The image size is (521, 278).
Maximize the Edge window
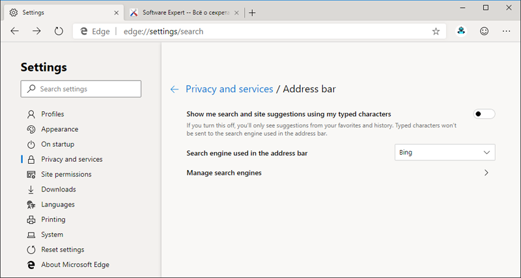click(x=486, y=8)
